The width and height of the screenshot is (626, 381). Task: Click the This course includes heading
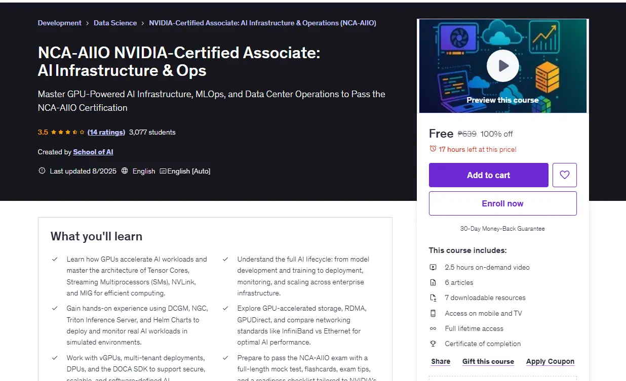pos(468,250)
